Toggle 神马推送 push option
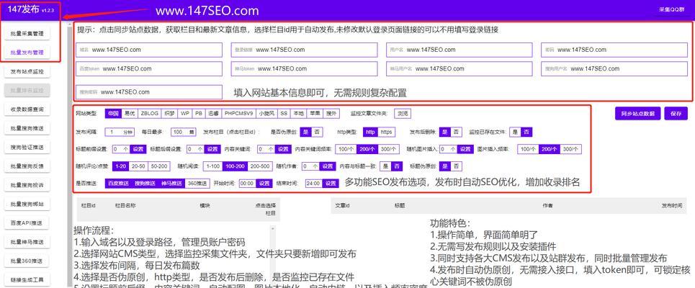 171,183
